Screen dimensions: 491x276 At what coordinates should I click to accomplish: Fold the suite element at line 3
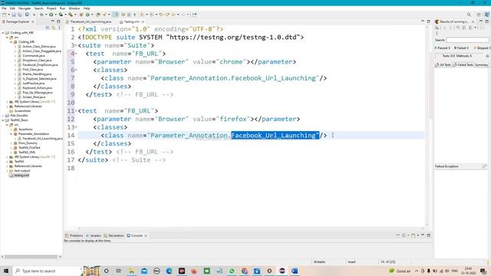click(76, 45)
